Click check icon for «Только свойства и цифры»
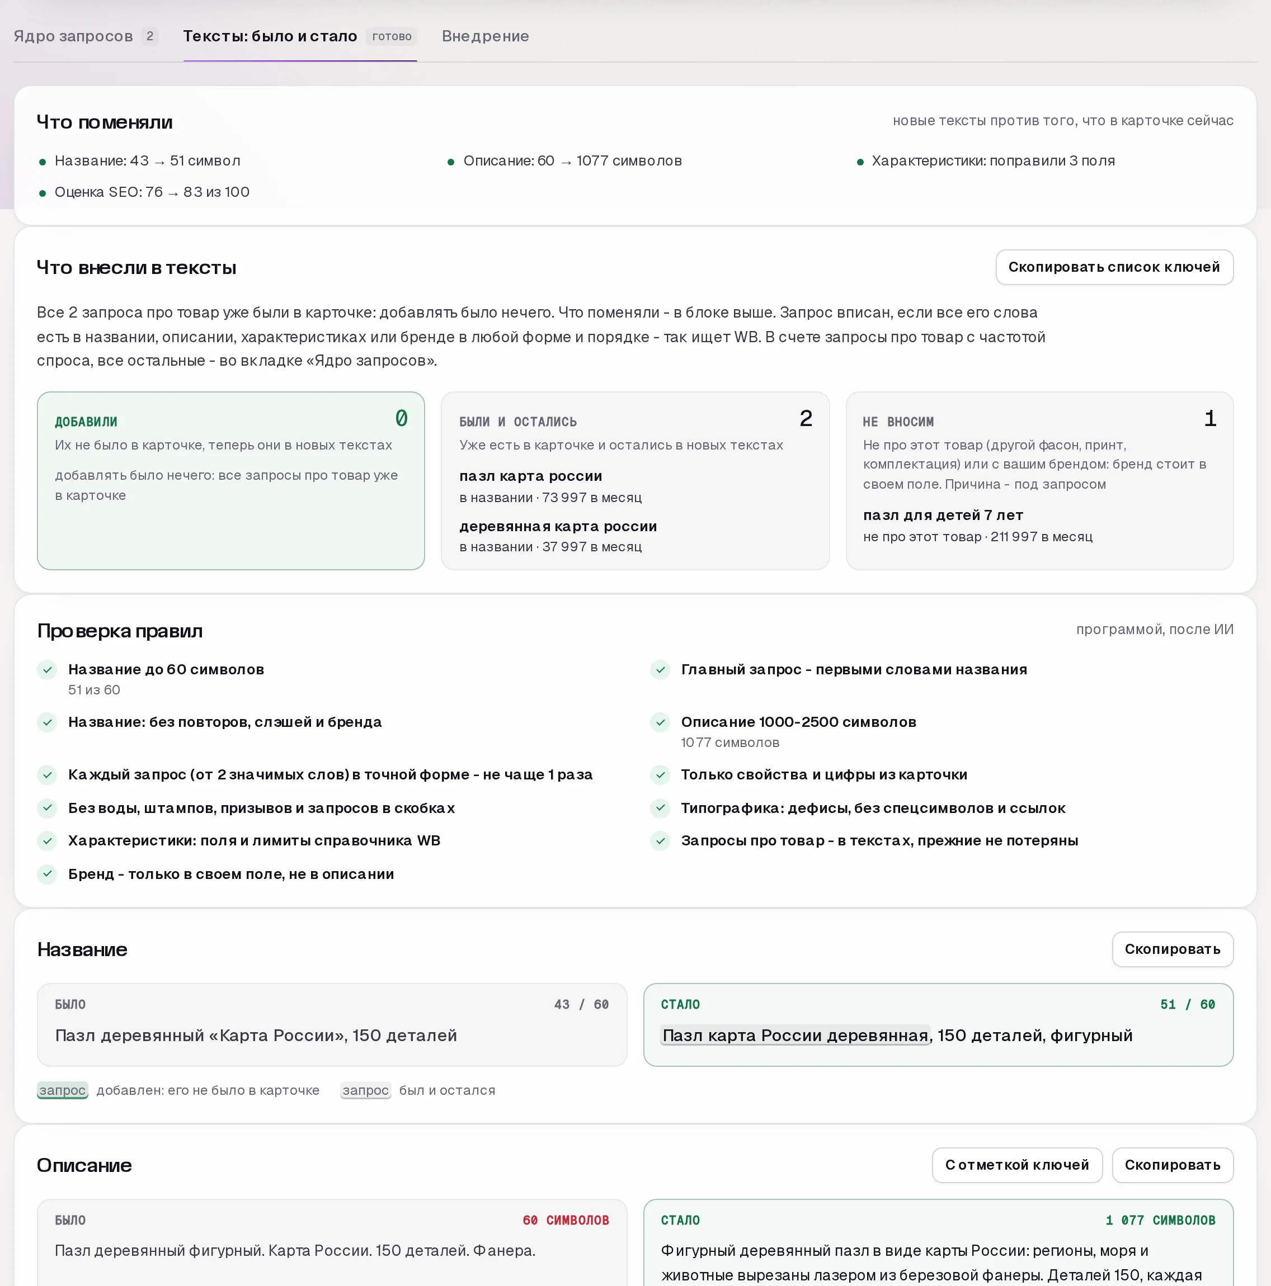Viewport: 1271px width, 1286px height. [660, 775]
